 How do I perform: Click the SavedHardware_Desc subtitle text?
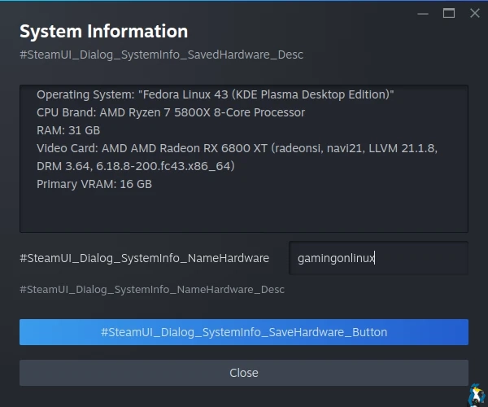click(161, 55)
